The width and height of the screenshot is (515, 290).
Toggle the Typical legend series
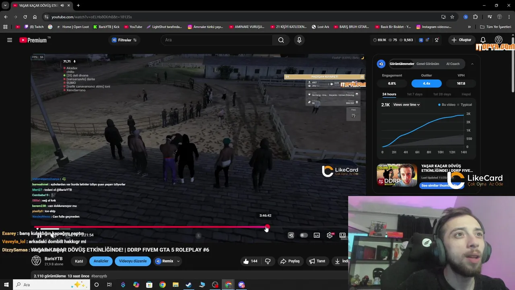[465, 105]
